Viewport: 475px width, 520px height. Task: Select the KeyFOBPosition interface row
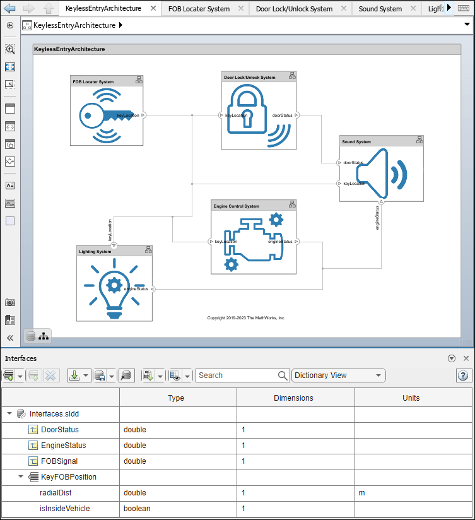tap(237, 477)
